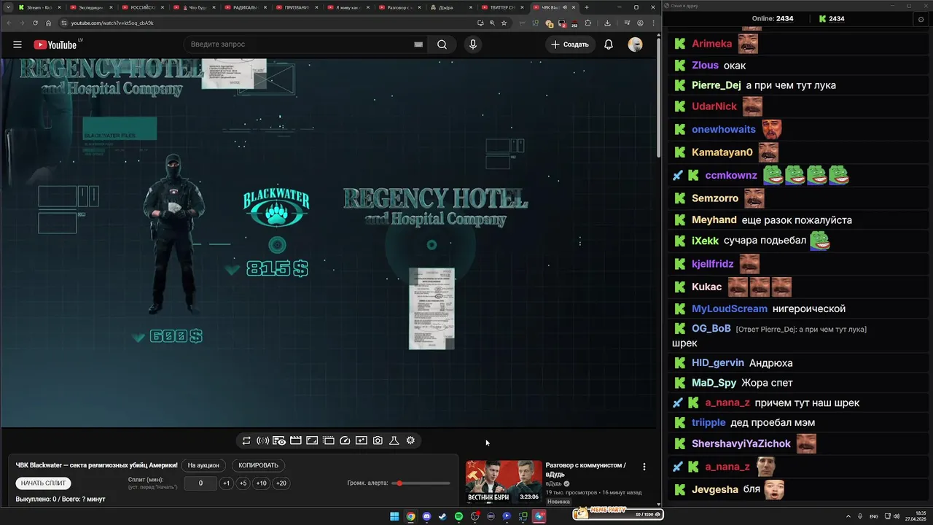Start voice search with microphone icon
933x525 pixels.
(473, 44)
